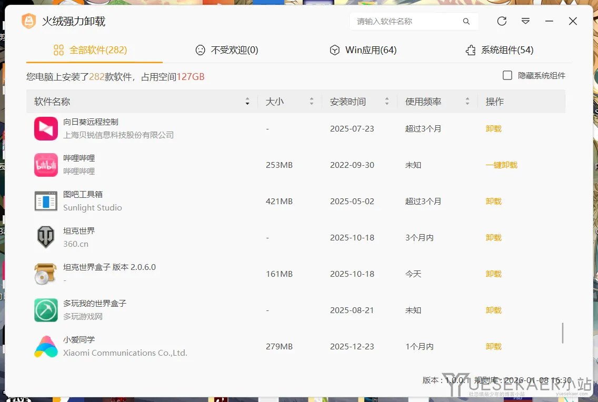Click the 坦克世界 shield app icon
598x402 pixels.
46,237
